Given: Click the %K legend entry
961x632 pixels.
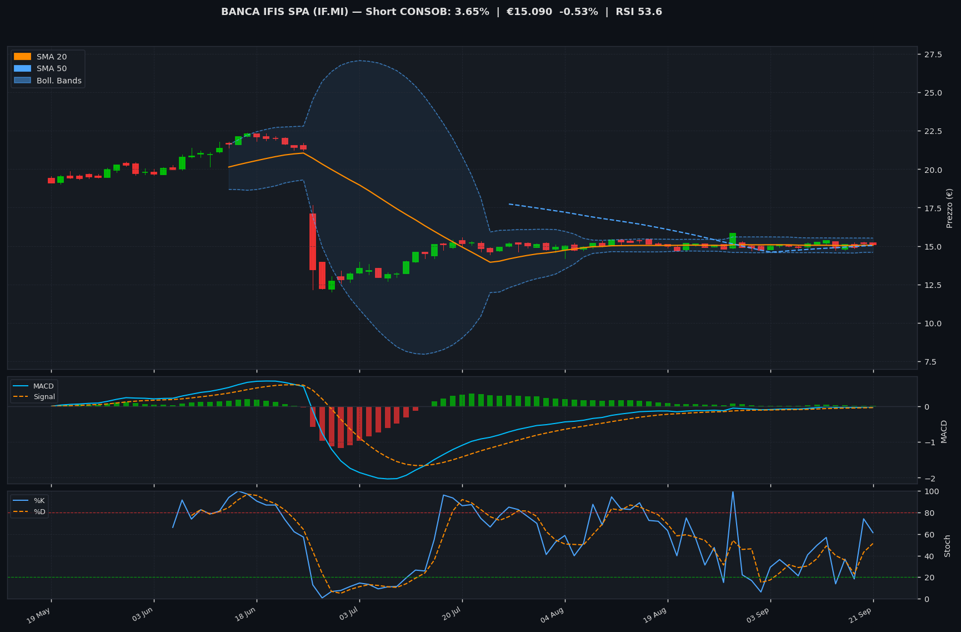Looking at the screenshot, I should [29, 501].
